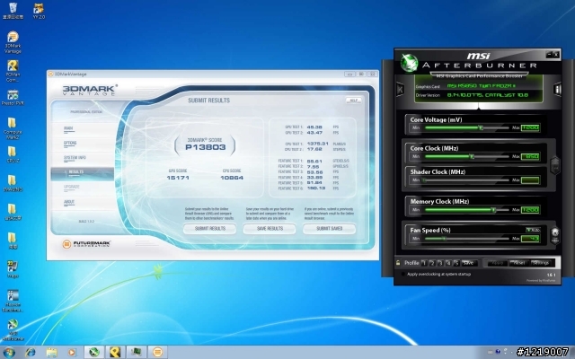Select the MSI Afterburner desktop shortcut
Image resolution: width=575 pixels, height=359 pixels.
(13, 329)
